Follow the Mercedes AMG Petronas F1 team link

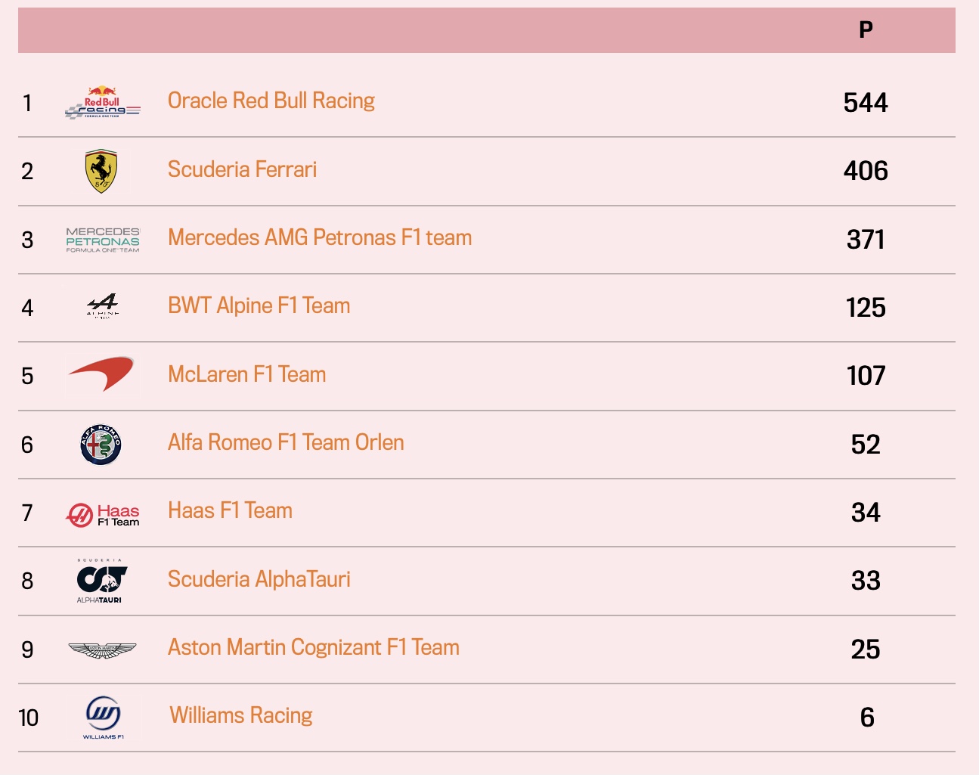320,237
